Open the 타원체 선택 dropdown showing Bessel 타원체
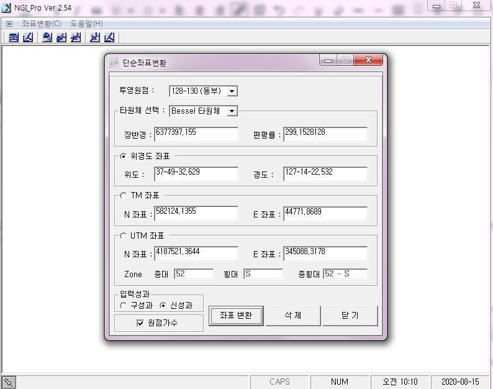Image resolution: width=493 pixels, height=389 pixels. tap(232, 111)
